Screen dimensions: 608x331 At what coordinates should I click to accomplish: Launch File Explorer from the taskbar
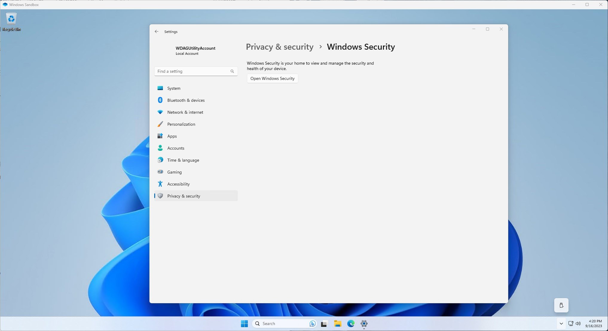coord(338,324)
